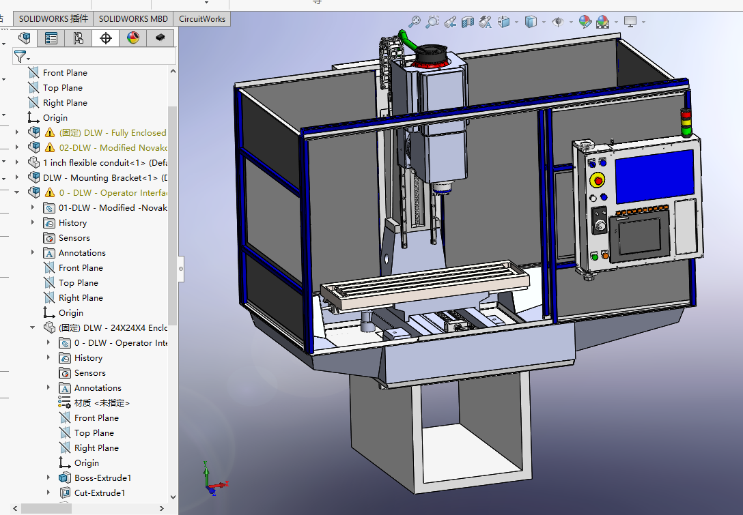Collapse the DLW - 24X24X4 Enclosure part
Image resolution: width=743 pixels, height=515 pixels.
click(33, 327)
